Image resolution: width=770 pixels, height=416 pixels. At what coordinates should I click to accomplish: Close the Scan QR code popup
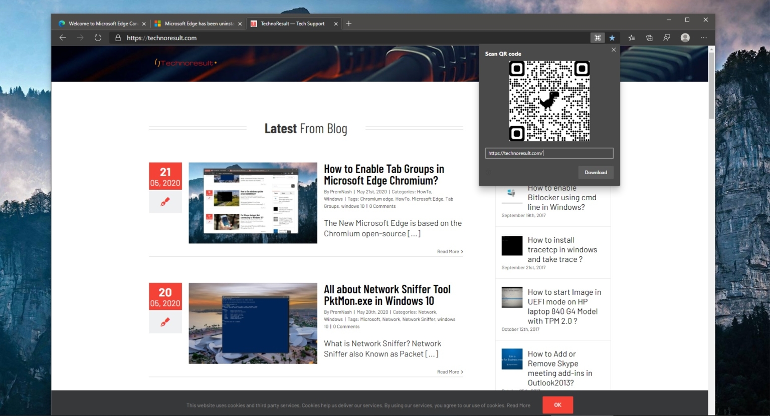(614, 50)
